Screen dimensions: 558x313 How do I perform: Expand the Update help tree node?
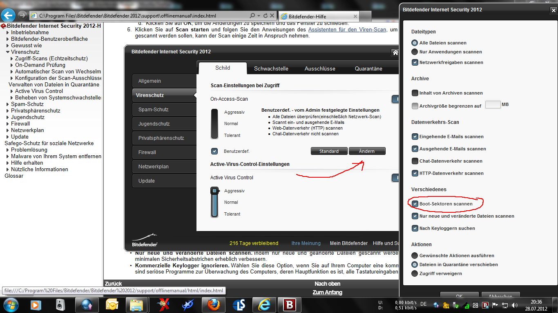tap(7, 137)
